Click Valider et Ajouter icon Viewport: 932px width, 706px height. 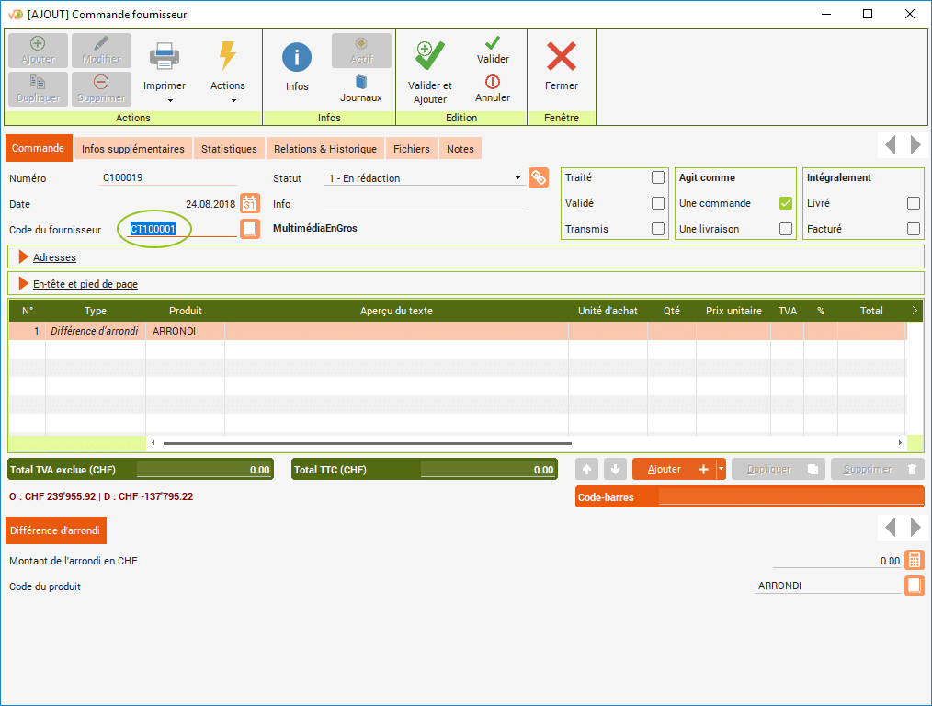tap(429, 57)
